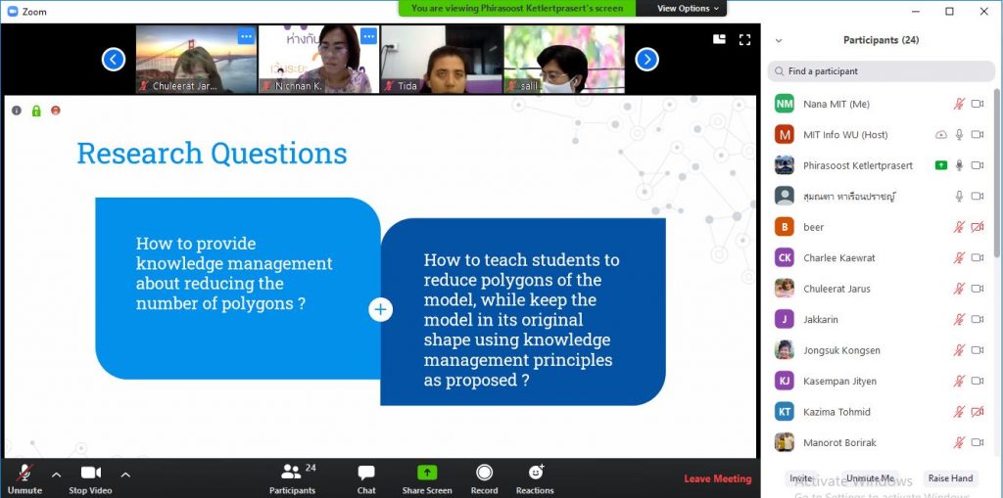Collapse the Participants panel chevron
Screen dimensions: 1003x498
click(x=779, y=41)
